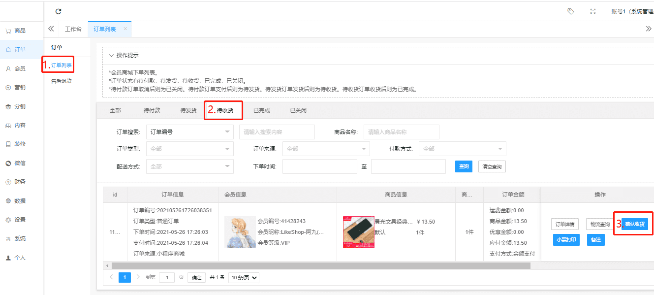Open the 订单类型 dropdown
Screen dimensions: 654x295
coord(189,149)
